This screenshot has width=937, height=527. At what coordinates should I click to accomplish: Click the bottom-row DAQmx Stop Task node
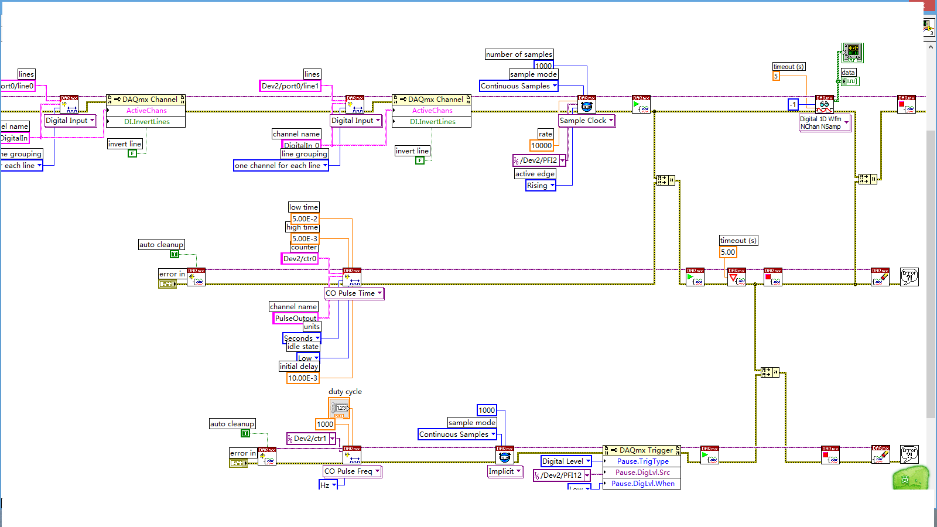(830, 455)
